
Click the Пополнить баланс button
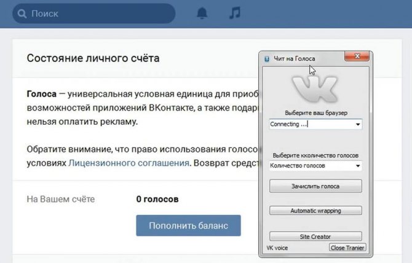pyautogui.click(x=188, y=226)
